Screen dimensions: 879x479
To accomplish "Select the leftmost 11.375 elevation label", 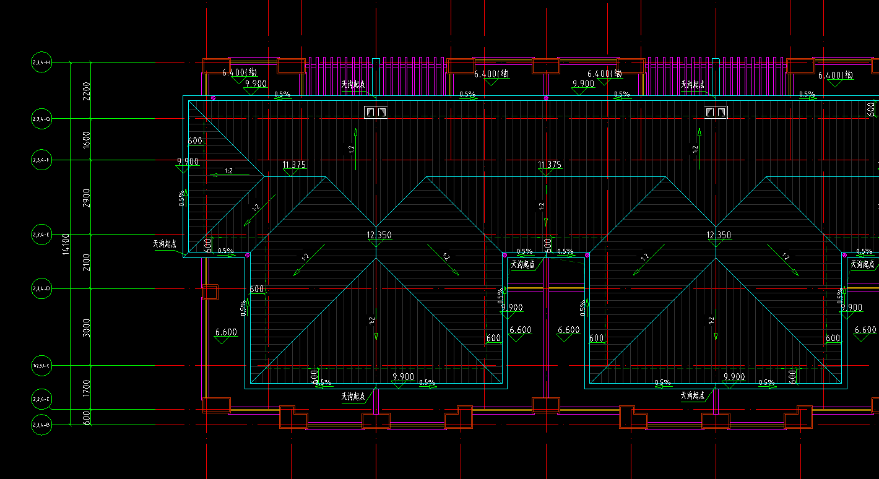I will point(294,165).
